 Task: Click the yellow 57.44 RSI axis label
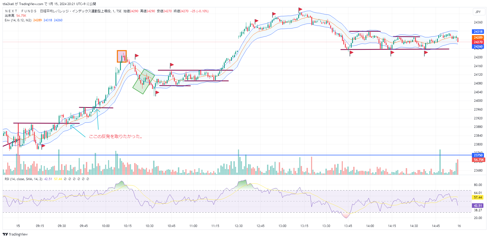coord(478,197)
